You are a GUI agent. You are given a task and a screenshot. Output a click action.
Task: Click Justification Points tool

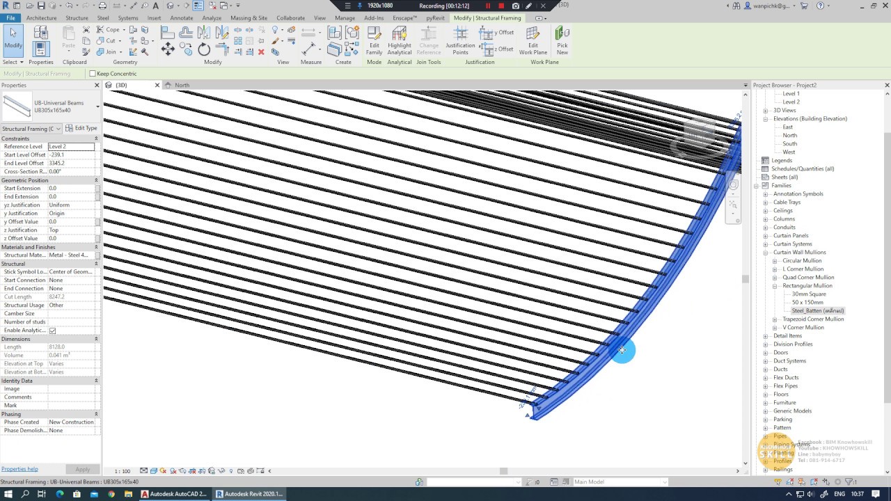460,41
